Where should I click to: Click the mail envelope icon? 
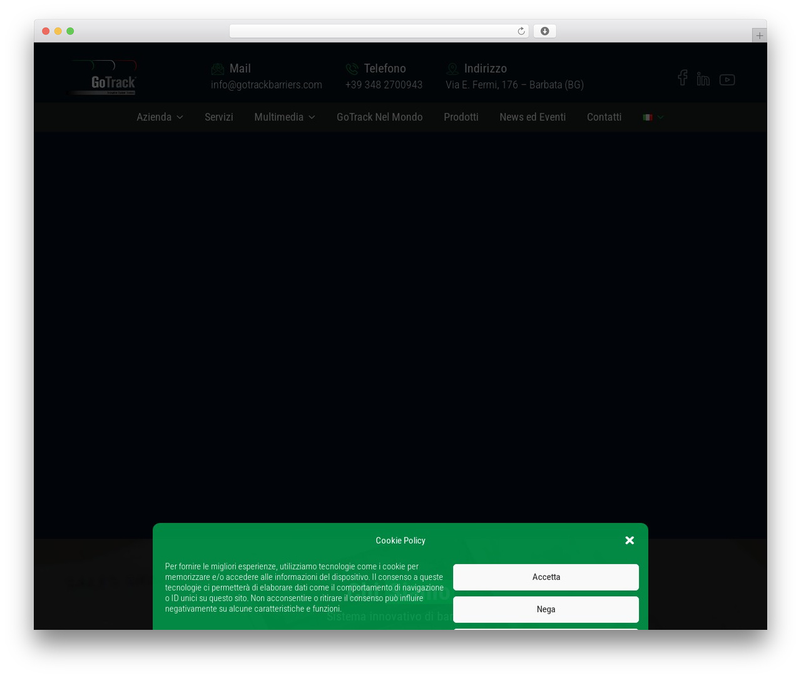218,69
